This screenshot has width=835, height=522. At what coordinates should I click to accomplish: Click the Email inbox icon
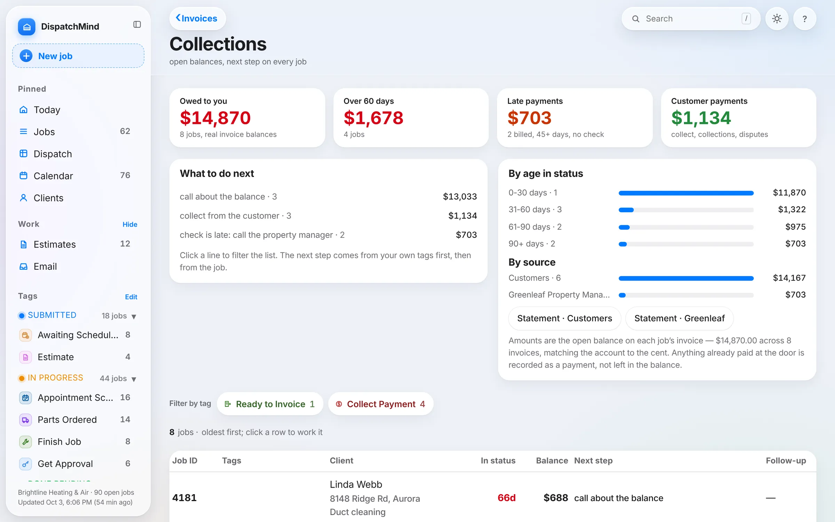(x=23, y=266)
